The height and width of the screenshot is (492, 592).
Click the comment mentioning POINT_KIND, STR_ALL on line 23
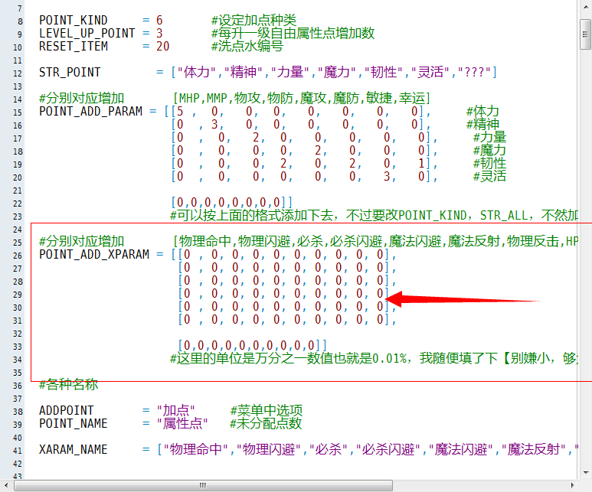click(374, 216)
